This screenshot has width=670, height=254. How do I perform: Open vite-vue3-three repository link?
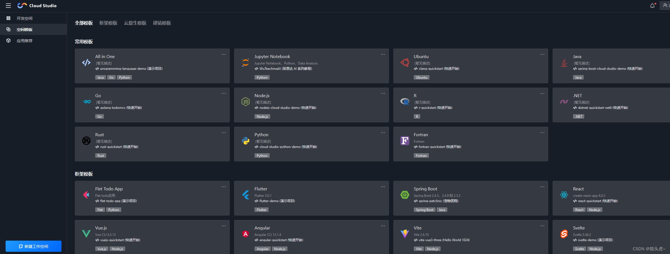[442, 240]
